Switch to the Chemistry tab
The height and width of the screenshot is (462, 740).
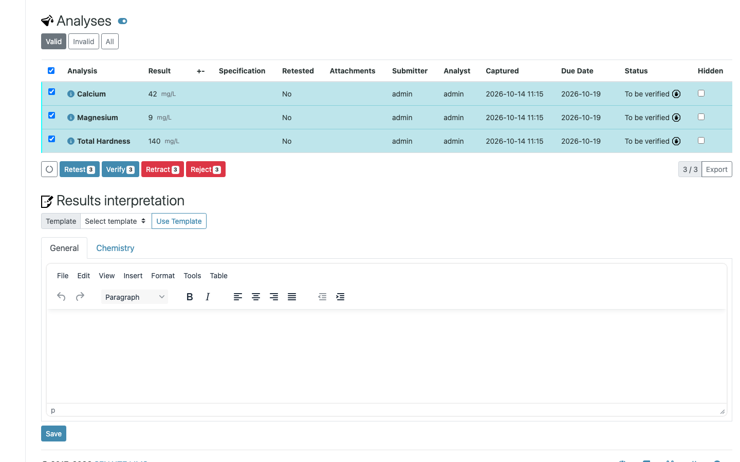tap(115, 248)
